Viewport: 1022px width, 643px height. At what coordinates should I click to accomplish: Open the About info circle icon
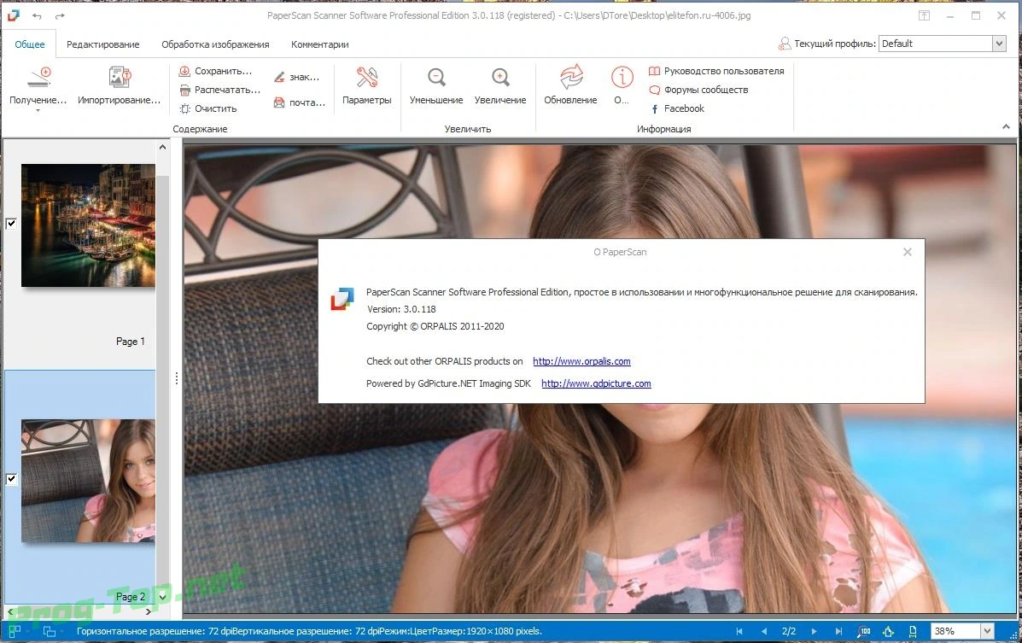coord(622,78)
